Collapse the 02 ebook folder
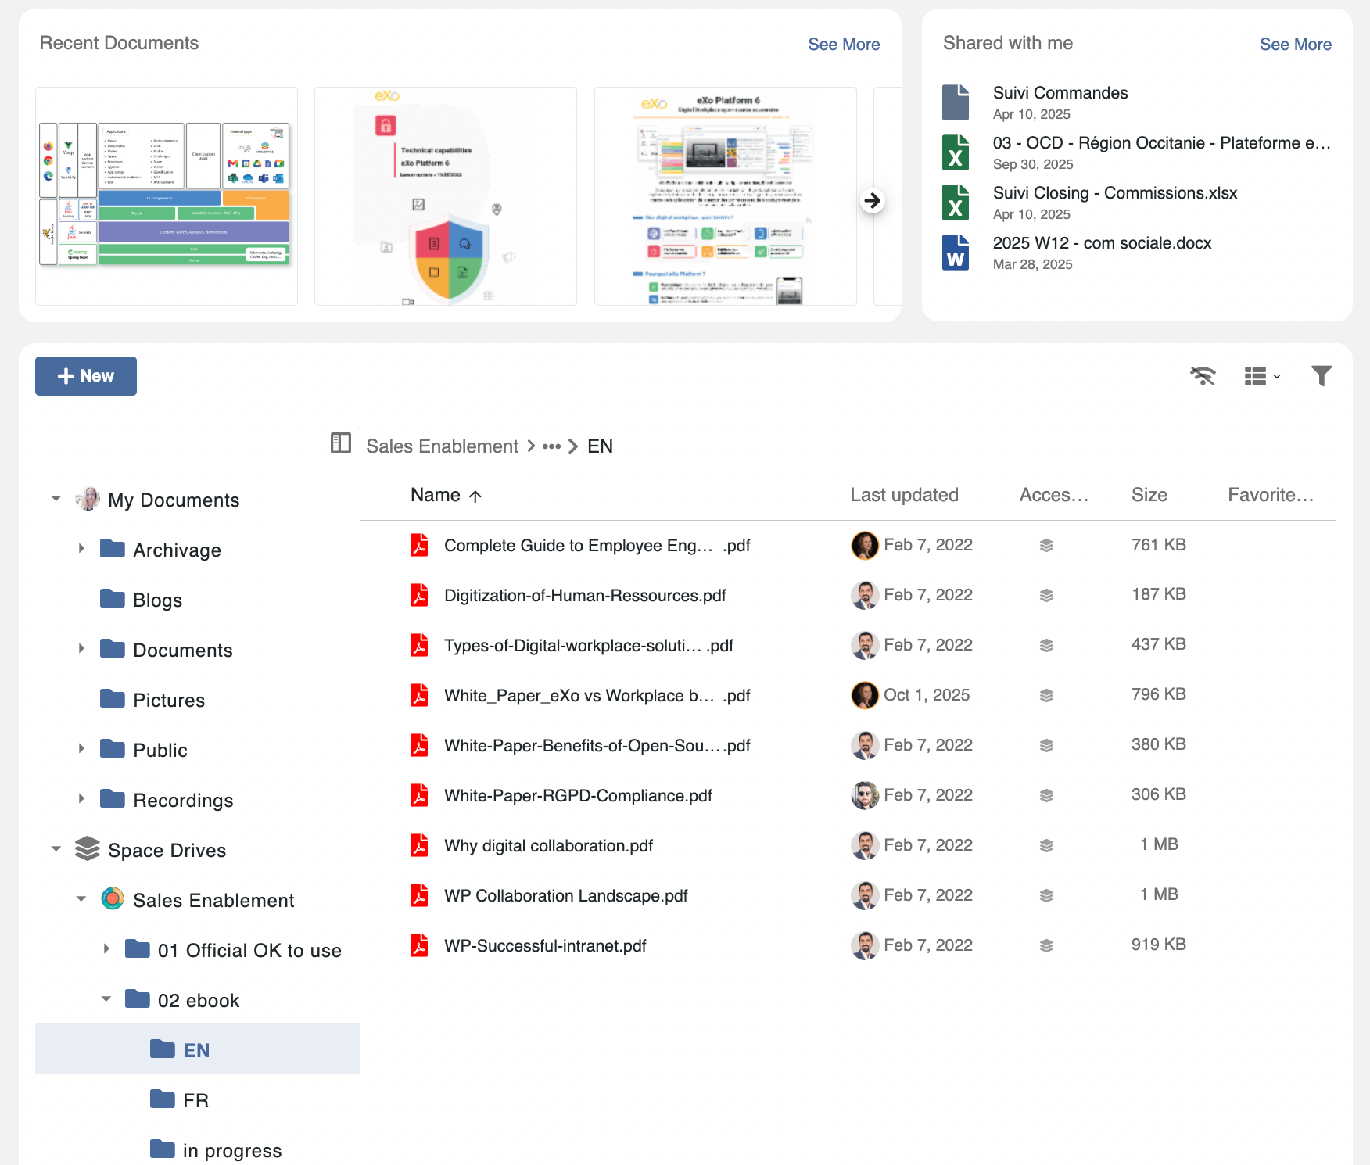This screenshot has height=1165, width=1370. (x=106, y=999)
